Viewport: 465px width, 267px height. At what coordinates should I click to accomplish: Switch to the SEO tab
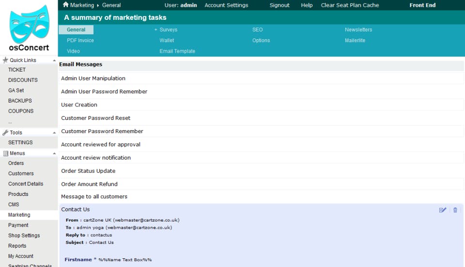click(x=257, y=30)
